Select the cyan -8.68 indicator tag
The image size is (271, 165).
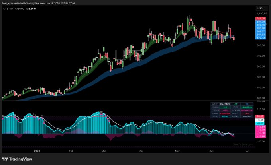[x=260, y=123]
